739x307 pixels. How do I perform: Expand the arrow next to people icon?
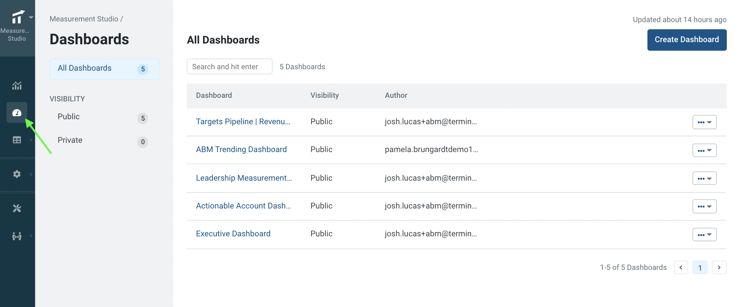pyautogui.click(x=31, y=236)
